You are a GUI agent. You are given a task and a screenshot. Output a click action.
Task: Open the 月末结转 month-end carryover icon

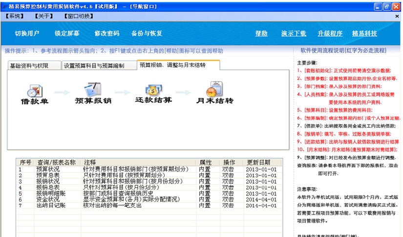pos(215,92)
